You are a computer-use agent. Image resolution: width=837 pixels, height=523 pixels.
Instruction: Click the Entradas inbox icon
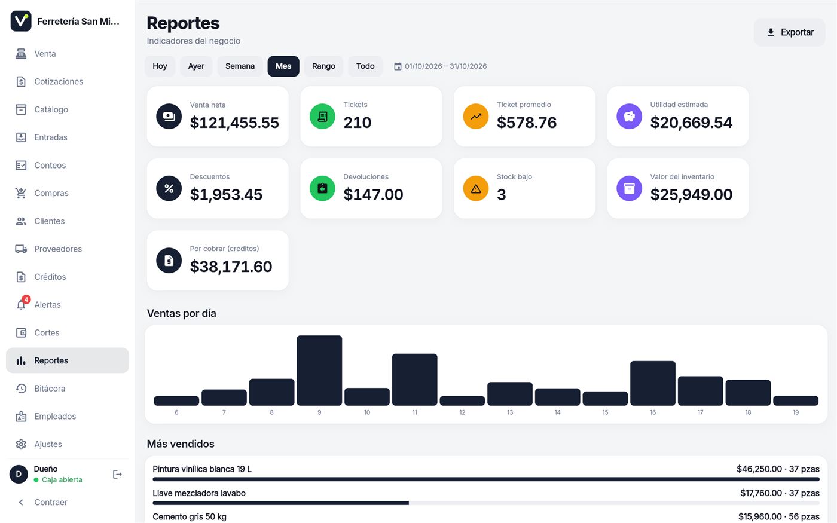pyautogui.click(x=21, y=137)
